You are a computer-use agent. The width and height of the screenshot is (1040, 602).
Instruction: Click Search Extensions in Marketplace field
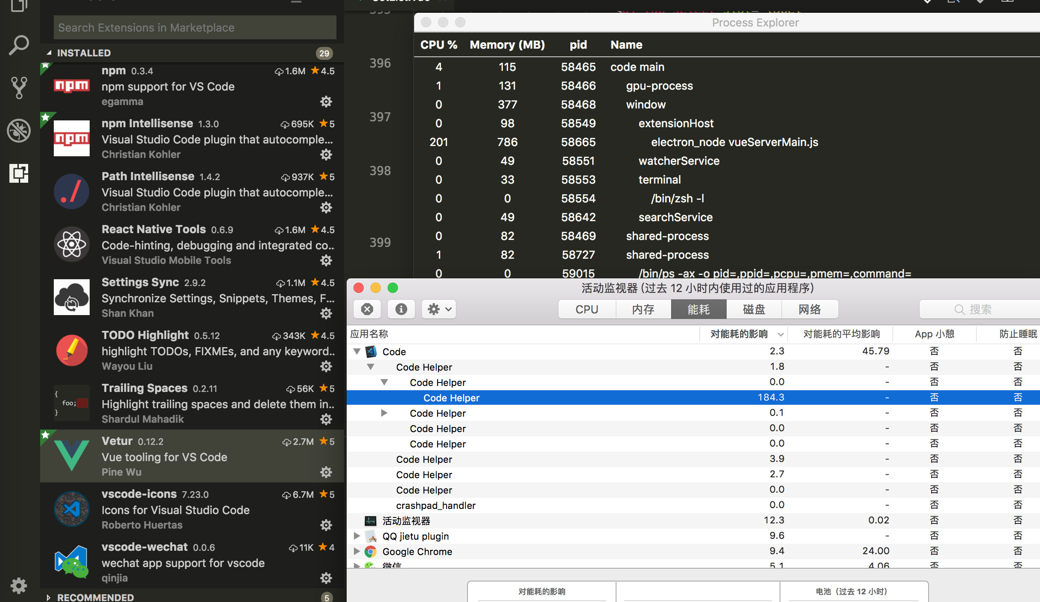(195, 28)
